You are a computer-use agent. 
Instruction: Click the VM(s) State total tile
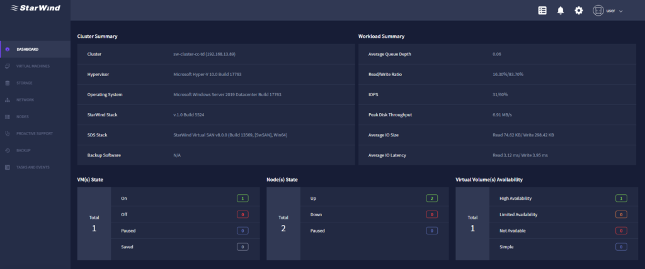click(94, 223)
